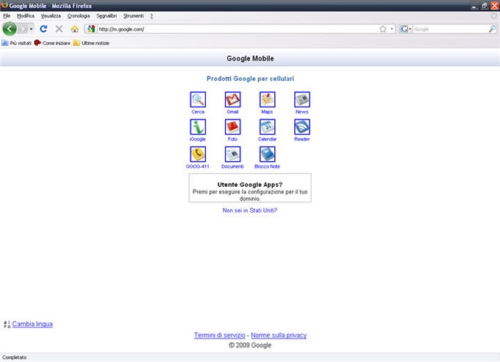Screen dimensions: 500x362
Task: Open the Più visitati bookmark folder
Action: 17,43
